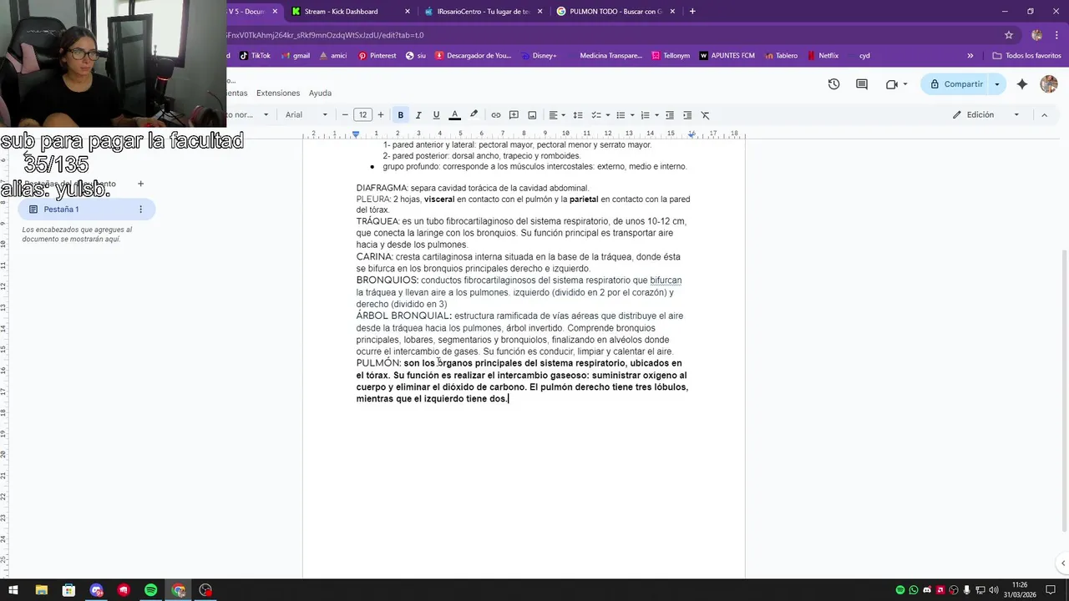The height and width of the screenshot is (601, 1069).
Task: Open the taskbar clock showing 11:26
Action: tap(1020, 590)
